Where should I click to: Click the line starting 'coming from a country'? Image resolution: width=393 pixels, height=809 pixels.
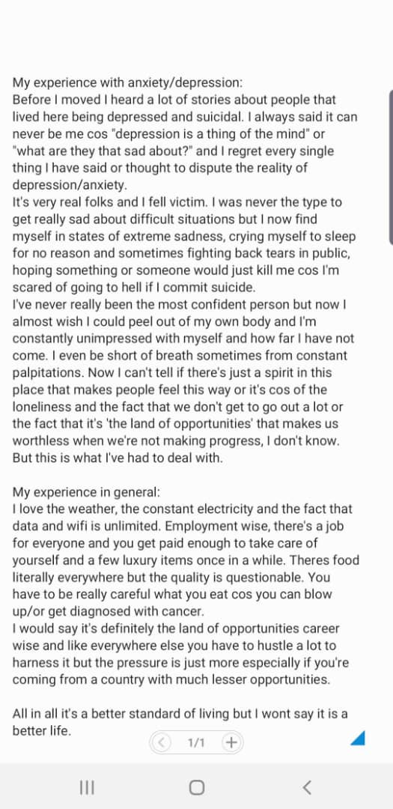point(171,679)
